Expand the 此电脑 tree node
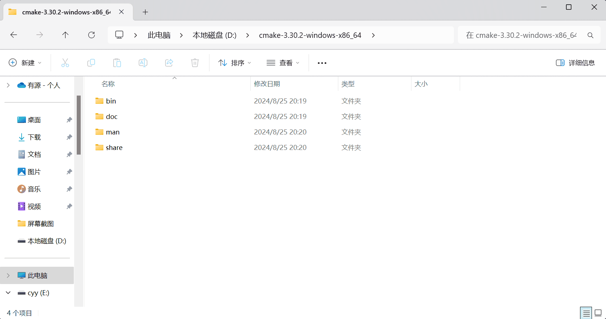 (x=8, y=275)
